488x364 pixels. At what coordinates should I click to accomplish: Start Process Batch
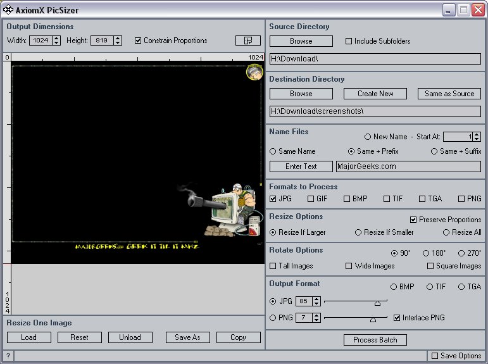(375, 340)
